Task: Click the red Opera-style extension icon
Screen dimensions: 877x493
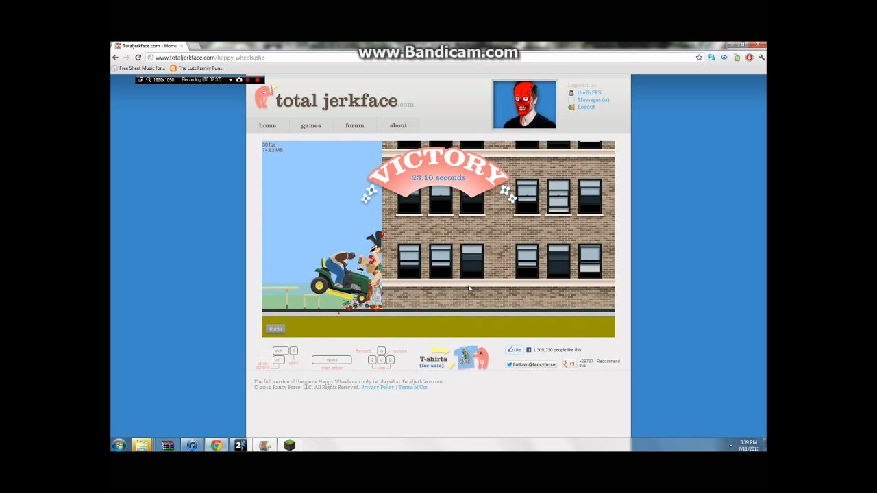Action: click(x=749, y=58)
